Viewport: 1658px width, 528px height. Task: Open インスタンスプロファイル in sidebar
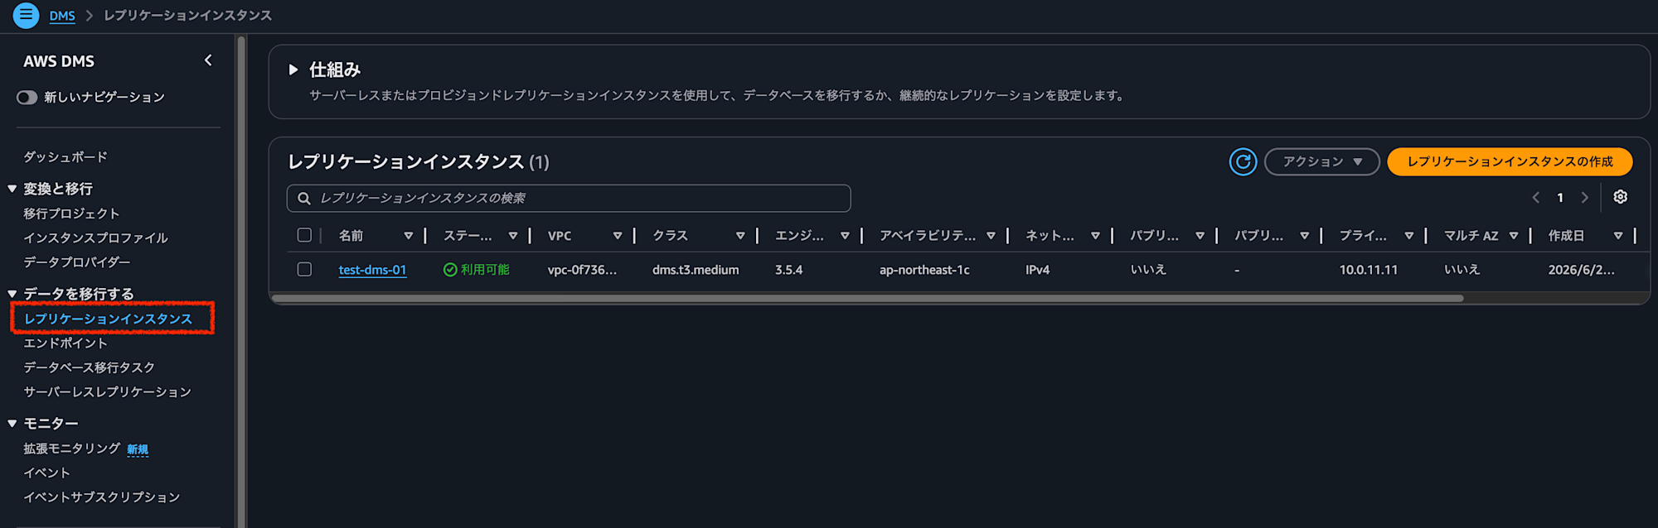point(95,238)
